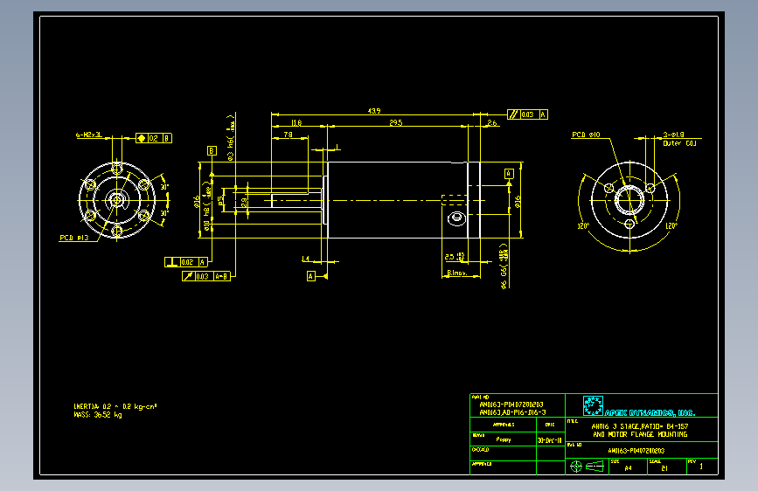Click the ø16 dimension on the right side
This screenshot has height=491, width=758.
pyautogui.click(x=518, y=202)
